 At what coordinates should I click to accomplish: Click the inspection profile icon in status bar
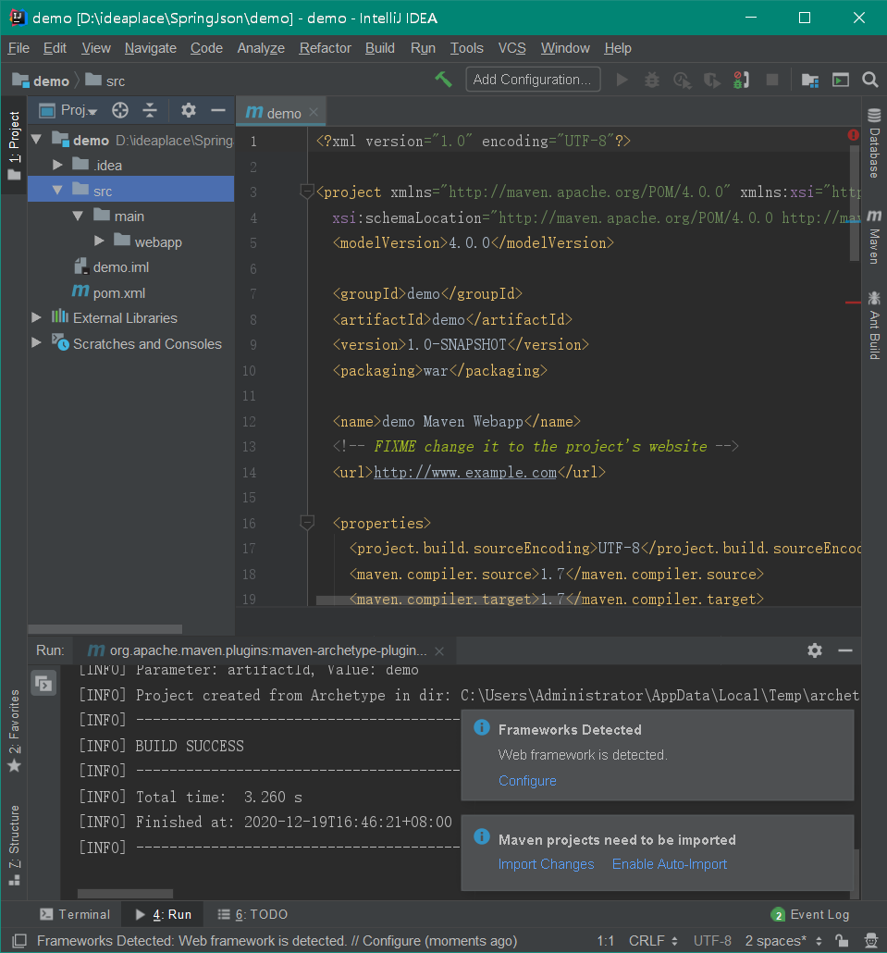tap(871, 941)
